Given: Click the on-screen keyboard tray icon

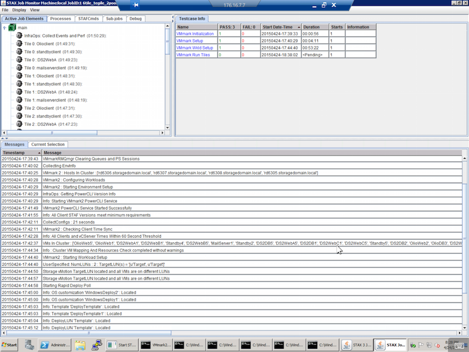Looking at the screenshot, I should 459,345.
